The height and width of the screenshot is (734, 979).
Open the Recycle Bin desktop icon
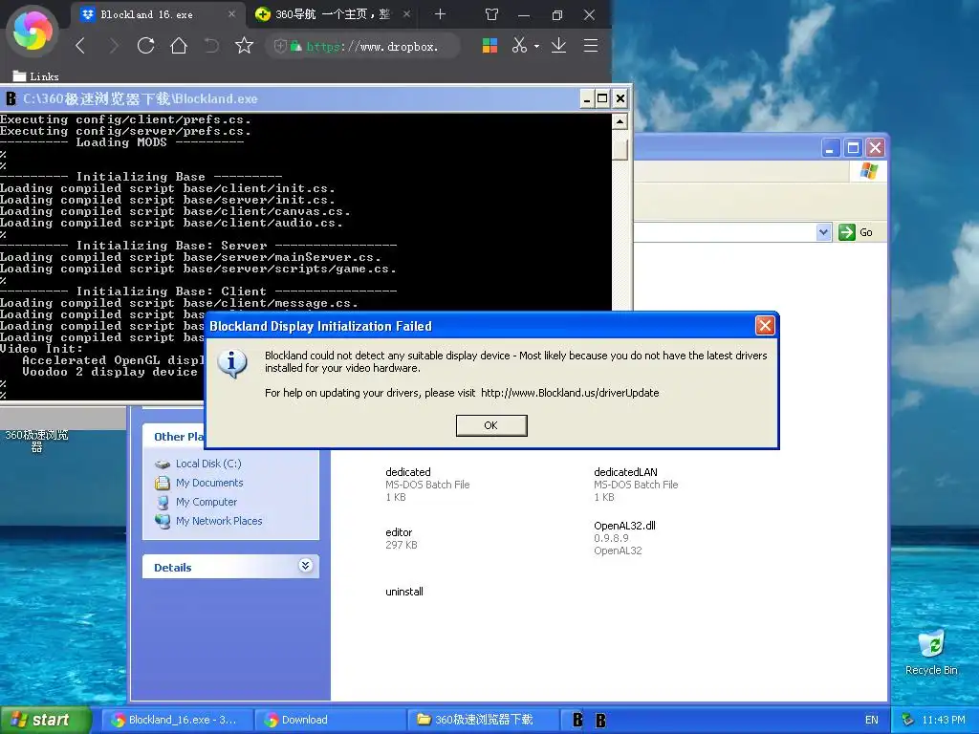931,653
